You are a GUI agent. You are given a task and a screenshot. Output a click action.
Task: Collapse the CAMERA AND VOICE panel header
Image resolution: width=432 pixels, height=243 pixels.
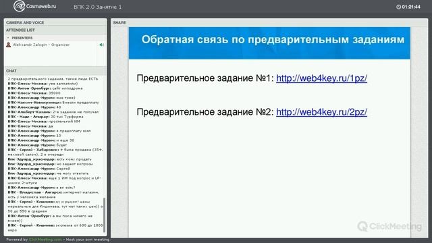coord(55,22)
